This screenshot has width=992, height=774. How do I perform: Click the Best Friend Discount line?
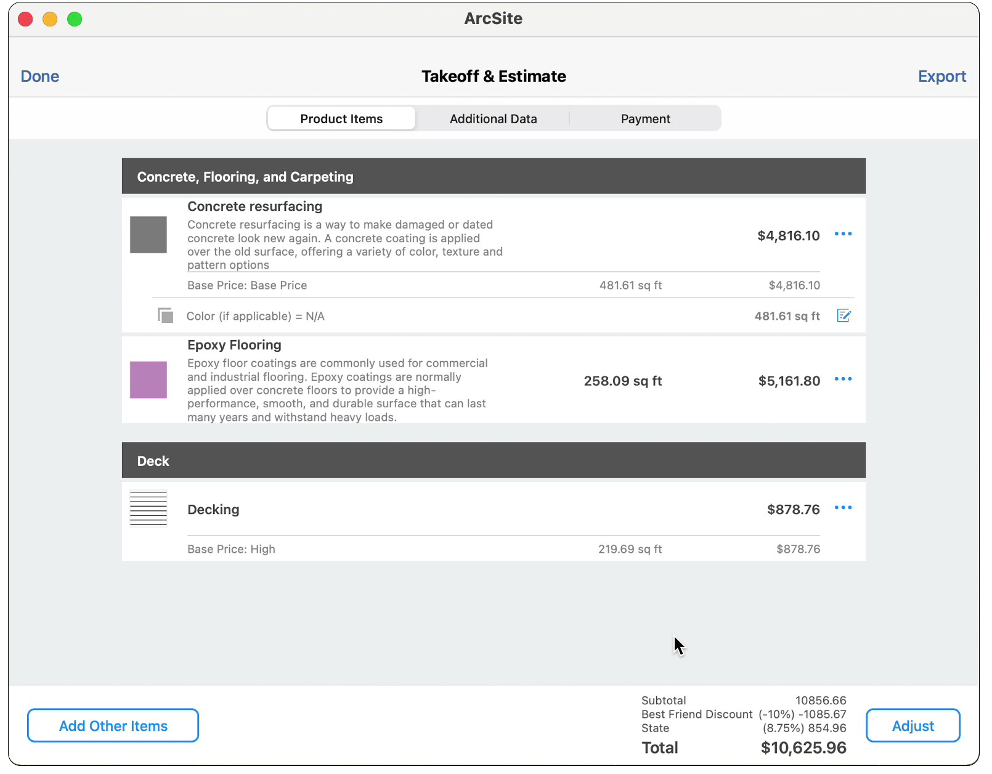coord(697,714)
